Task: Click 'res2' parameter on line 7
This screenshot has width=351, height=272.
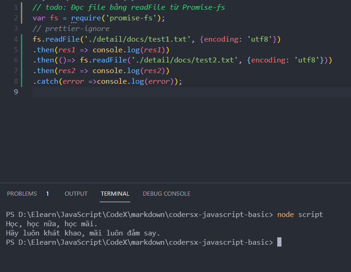Action: tap(67, 71)
